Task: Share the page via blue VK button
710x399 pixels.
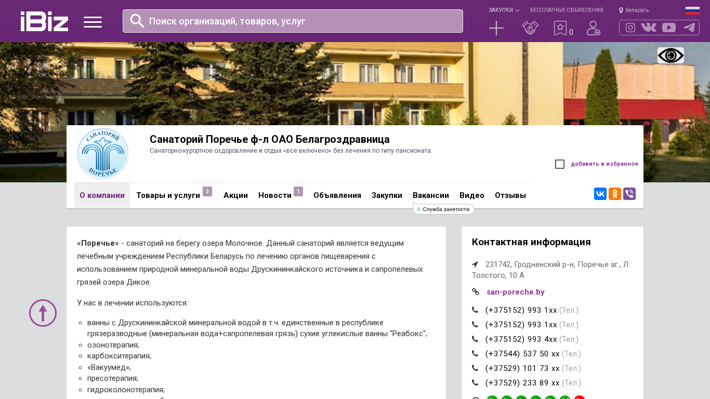Action: pos(600,194)
